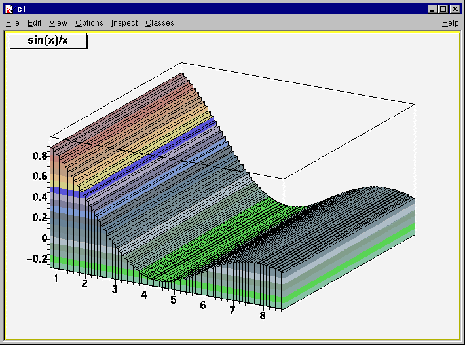Click the 6 label on horizontal axis
This screenshot has height=345, width=465.
point(203,305)
